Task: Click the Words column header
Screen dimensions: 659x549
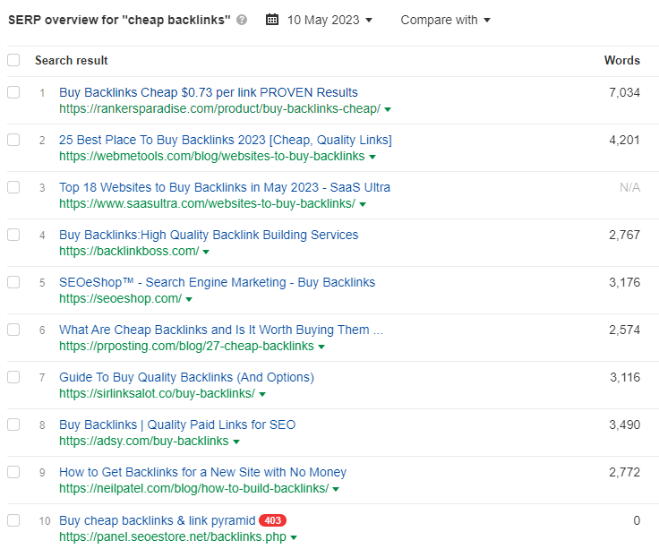Action: tap(622, 60)
